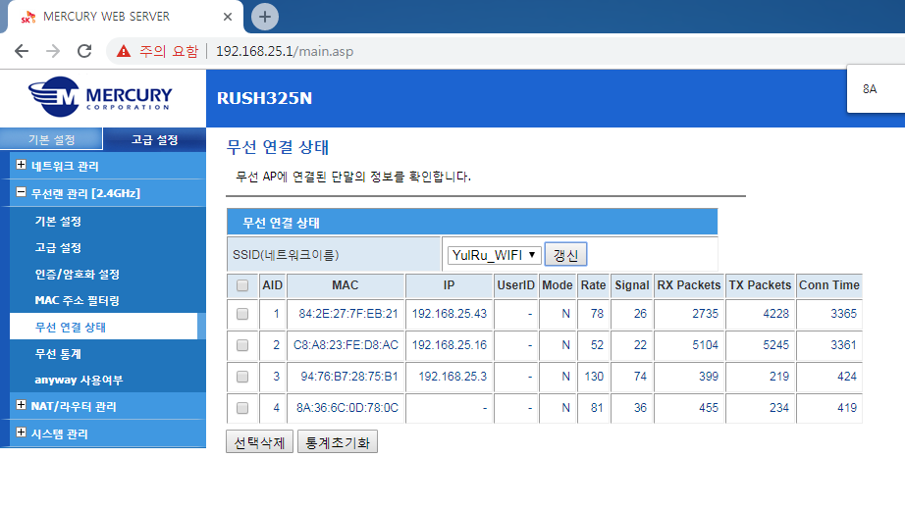905x509 pixels.
Task: Open the YulRu_WIFI SSID dropdown
Action: coord(494,255)
